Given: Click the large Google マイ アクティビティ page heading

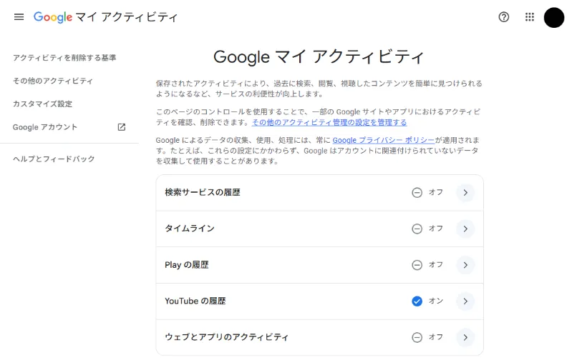Looking at the screenshot, I should (x=319, y=56).
